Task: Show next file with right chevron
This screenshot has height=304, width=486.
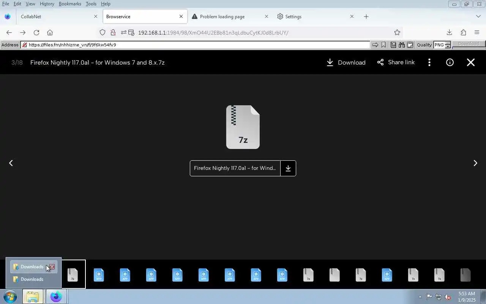Action: pos(475,163)
